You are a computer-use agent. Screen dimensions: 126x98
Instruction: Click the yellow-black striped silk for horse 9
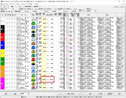click(33, 51)
